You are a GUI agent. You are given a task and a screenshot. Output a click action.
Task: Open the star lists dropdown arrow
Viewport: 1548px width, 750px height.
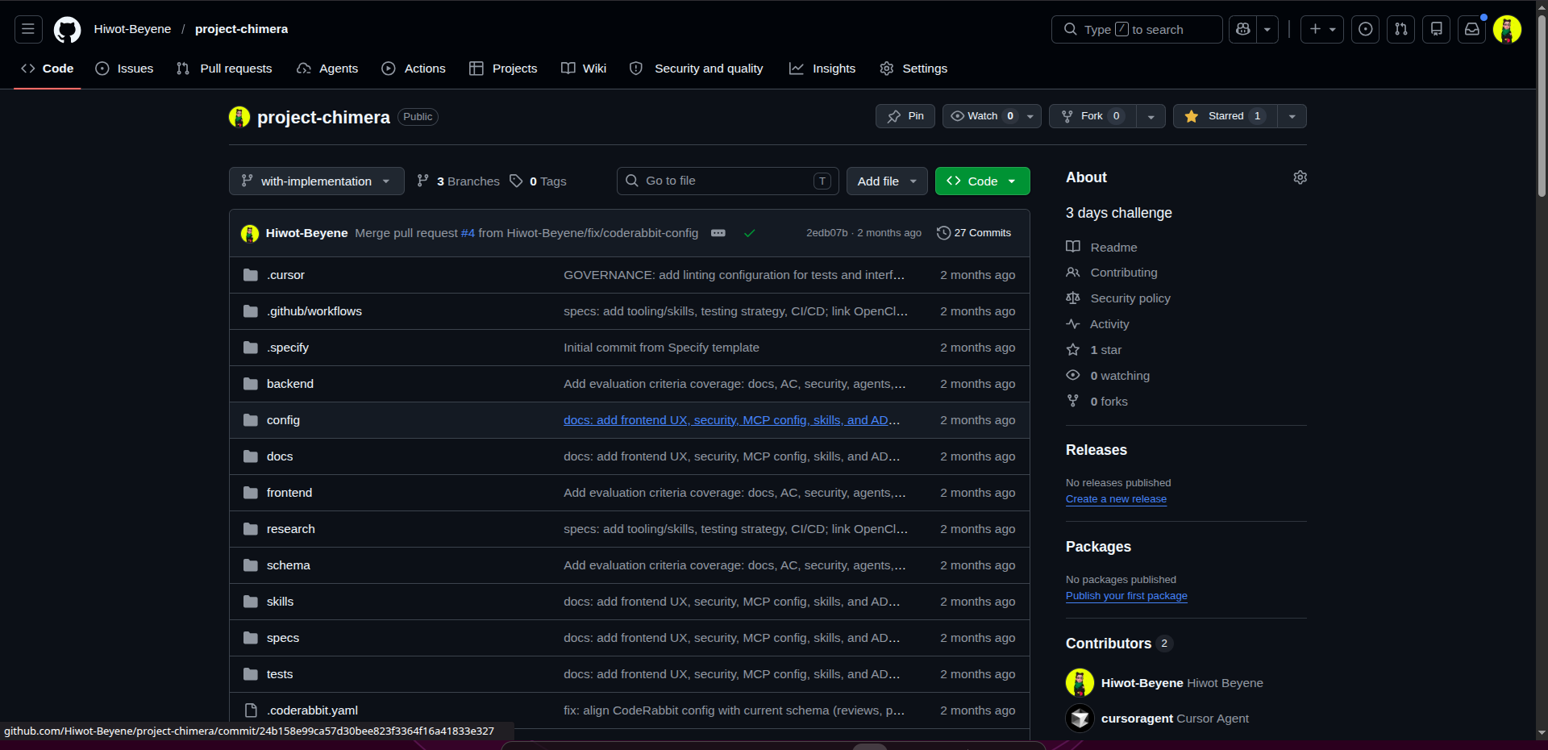[1292, 116]
